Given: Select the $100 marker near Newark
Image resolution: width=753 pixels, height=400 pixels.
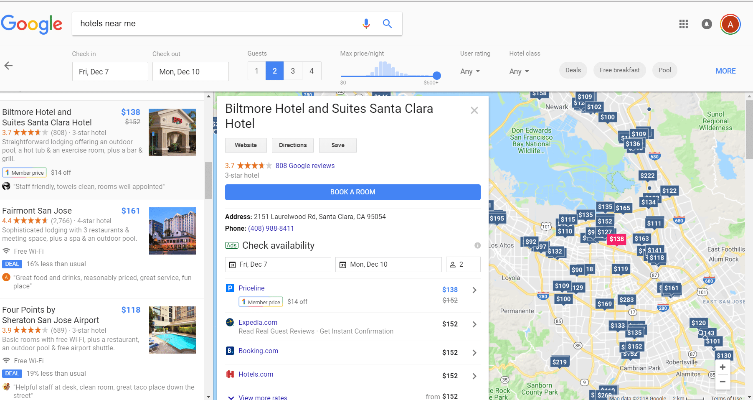Looking at the screenshot, I should (x=608, y=117).
